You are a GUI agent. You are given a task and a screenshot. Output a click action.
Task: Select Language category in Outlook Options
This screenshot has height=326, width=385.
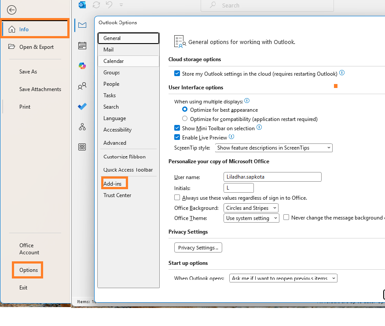128,118
